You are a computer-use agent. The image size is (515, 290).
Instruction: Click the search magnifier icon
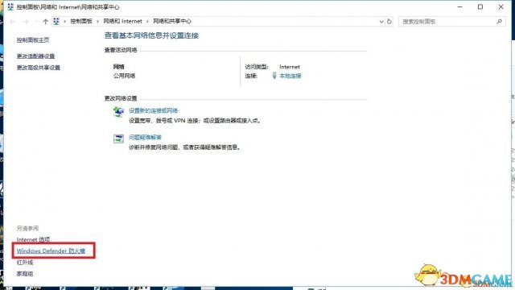coord(500,22)
